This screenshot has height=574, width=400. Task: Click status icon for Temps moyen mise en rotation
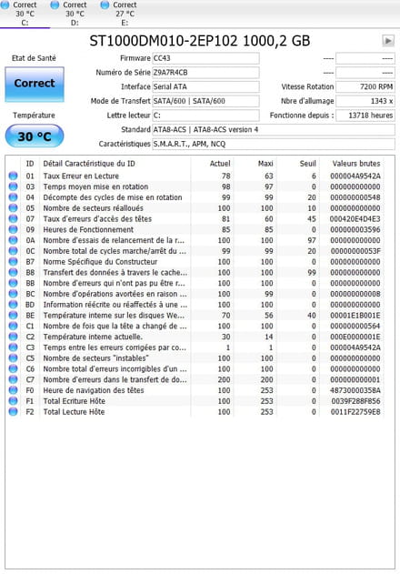click(13, 186)
